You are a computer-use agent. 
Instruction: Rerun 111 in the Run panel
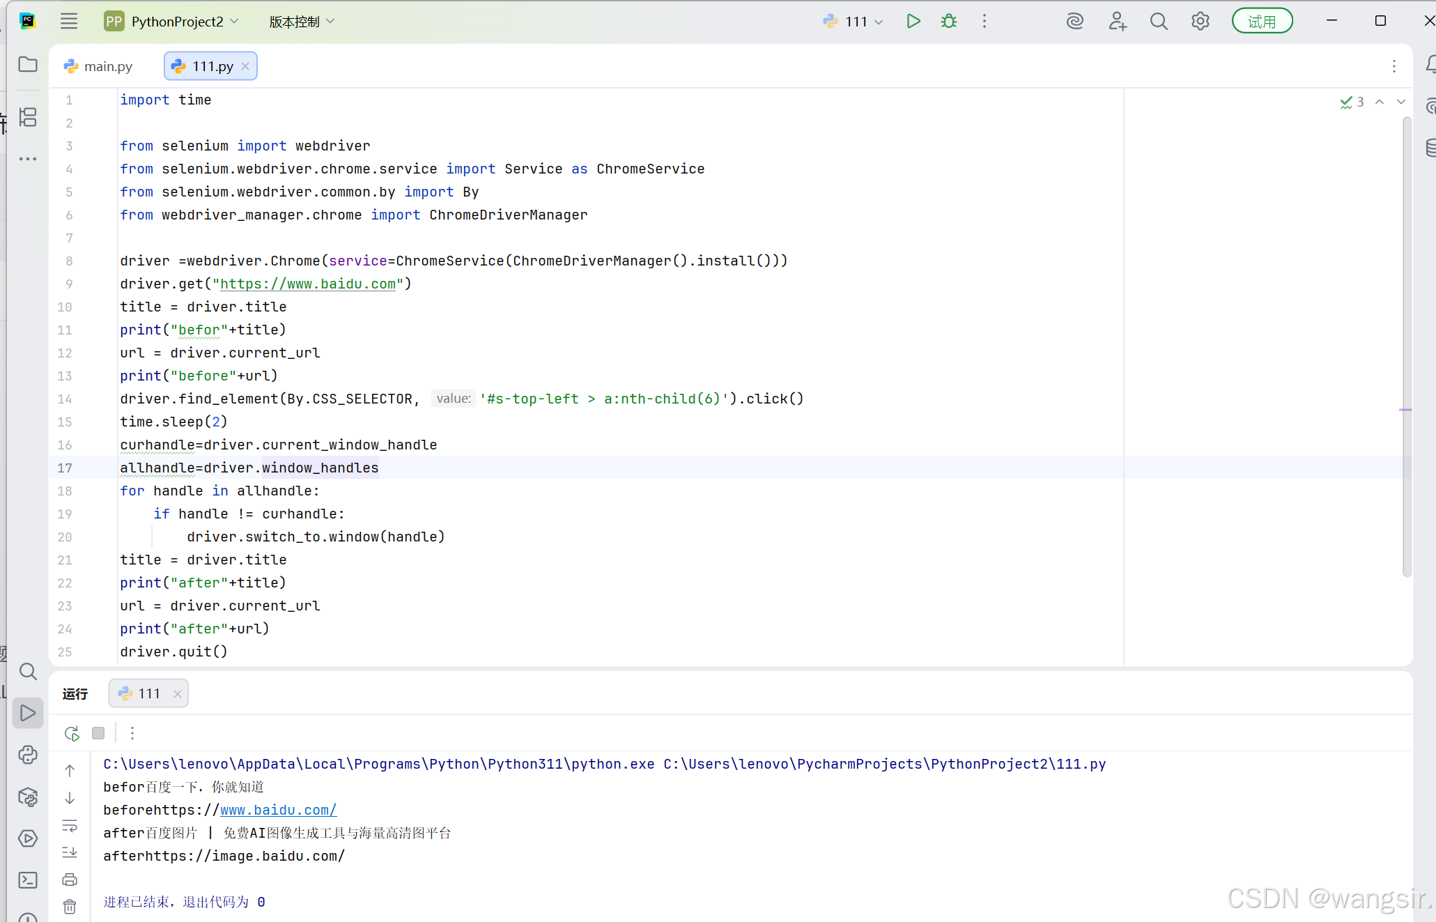[72, 733]
